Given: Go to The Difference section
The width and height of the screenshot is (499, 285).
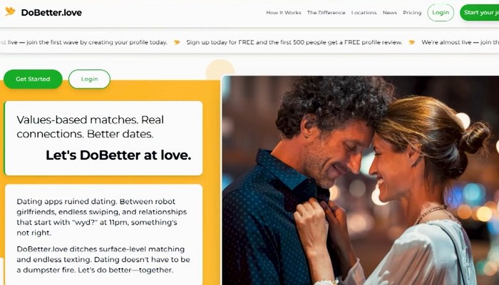Looking at the screenshot, I should [326, 13].
